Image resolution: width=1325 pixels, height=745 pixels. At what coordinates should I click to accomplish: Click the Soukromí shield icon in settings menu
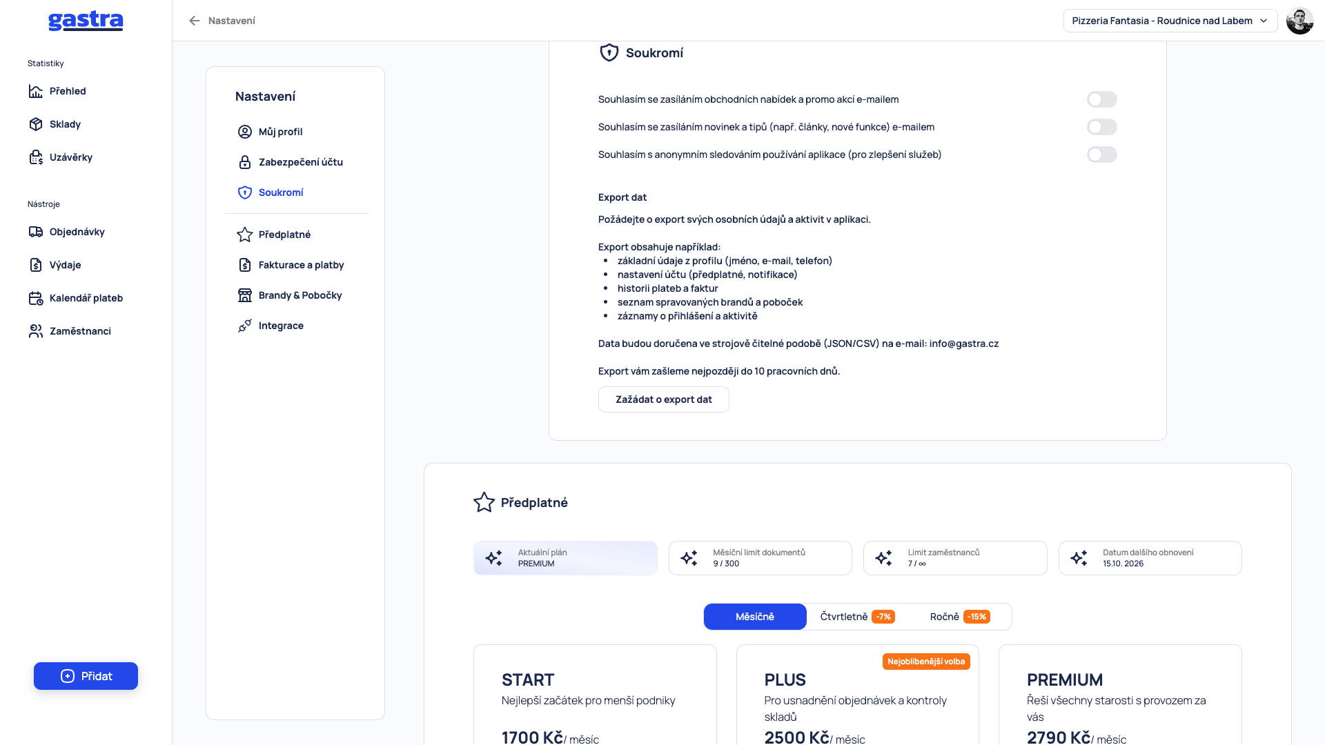tap(245, 192)
